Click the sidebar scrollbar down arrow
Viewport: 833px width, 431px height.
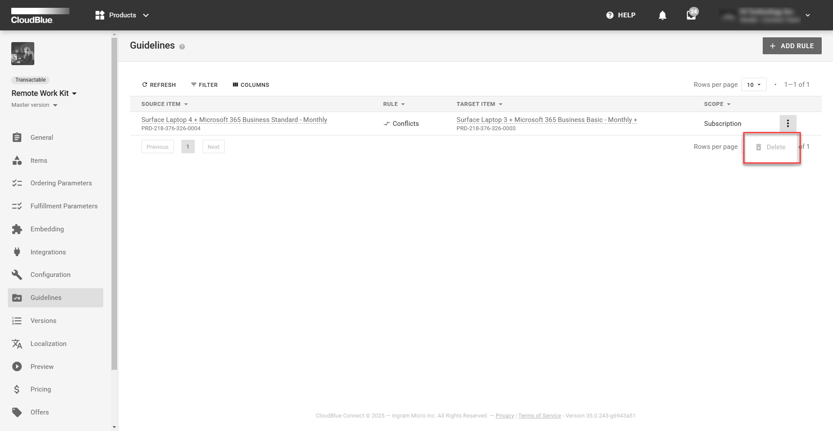115,427
